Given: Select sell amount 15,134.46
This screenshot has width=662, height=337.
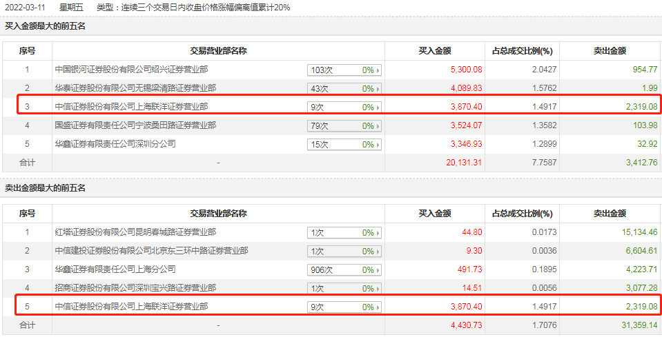Looking at the screenshot, I should click(640, 232).
